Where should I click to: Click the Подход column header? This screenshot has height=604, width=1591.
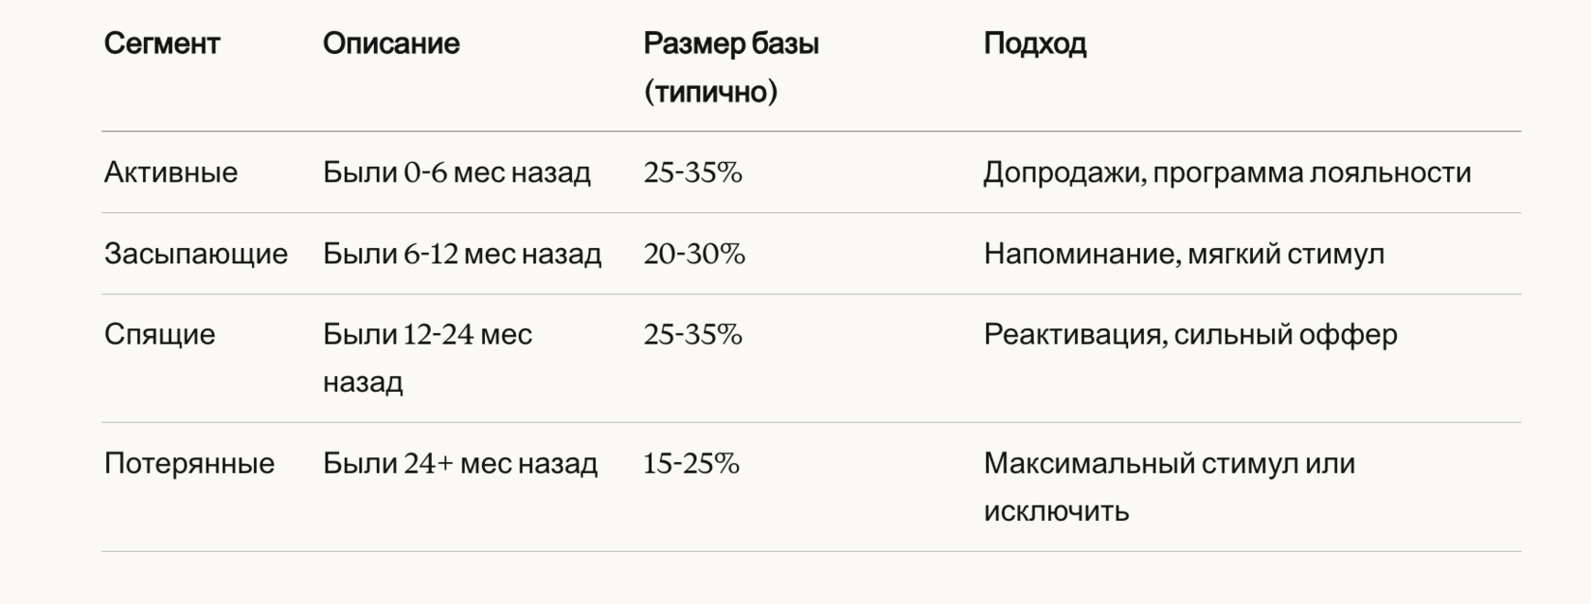[x=1035, y=44]
